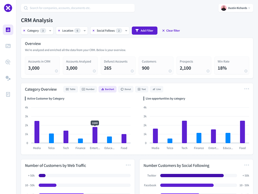
Task: Open the Location filter dropdown
Action: tap(84, 30)
